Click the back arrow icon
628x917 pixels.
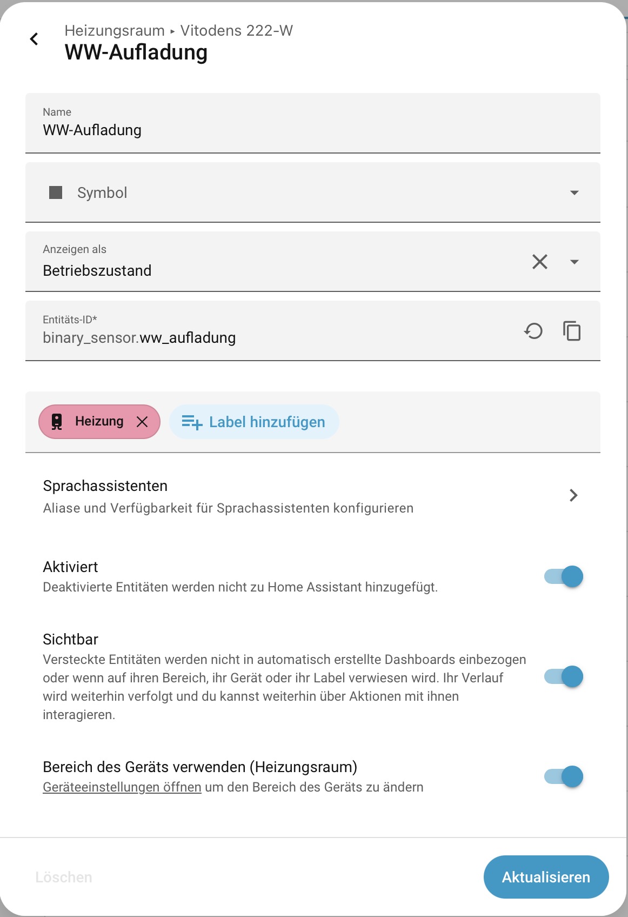pyautogui.click(x=34, y=39)
